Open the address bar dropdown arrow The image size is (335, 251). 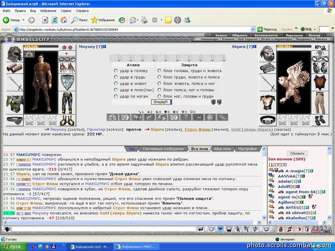[x=252, y=29]
